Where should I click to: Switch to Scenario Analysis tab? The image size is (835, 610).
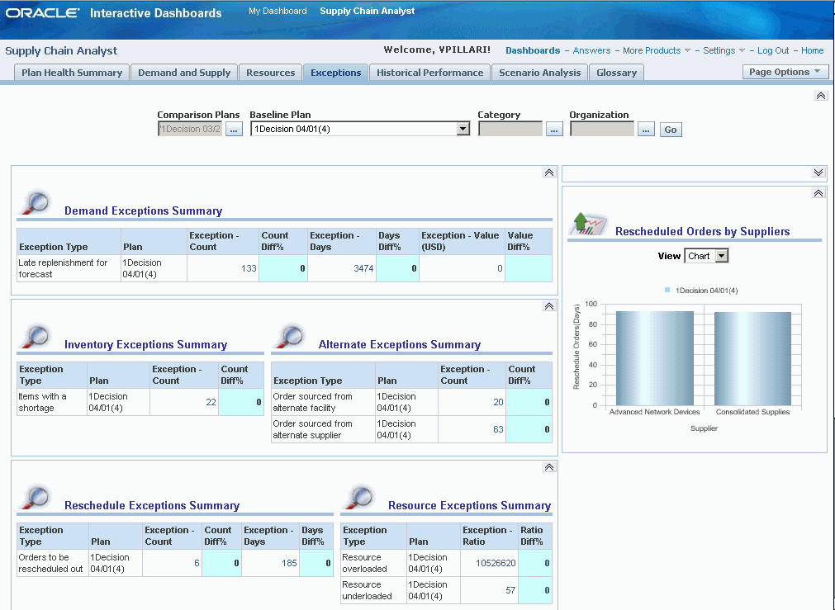click(x=539, y=73)
